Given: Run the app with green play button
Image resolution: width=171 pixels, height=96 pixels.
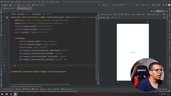Looking at the screenshot, I should tap(128, 5).
